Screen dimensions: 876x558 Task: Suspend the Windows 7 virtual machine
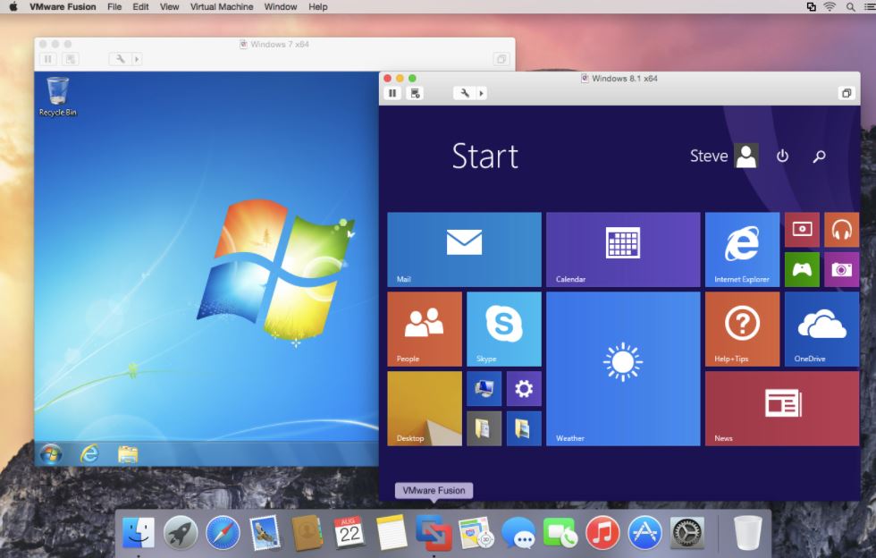(48, 59)
